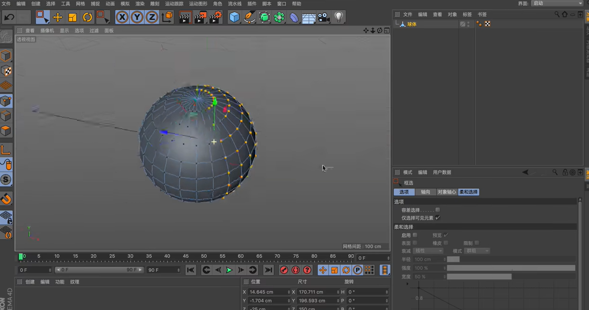Toggle the X axis lock icon

coord(122,17)
